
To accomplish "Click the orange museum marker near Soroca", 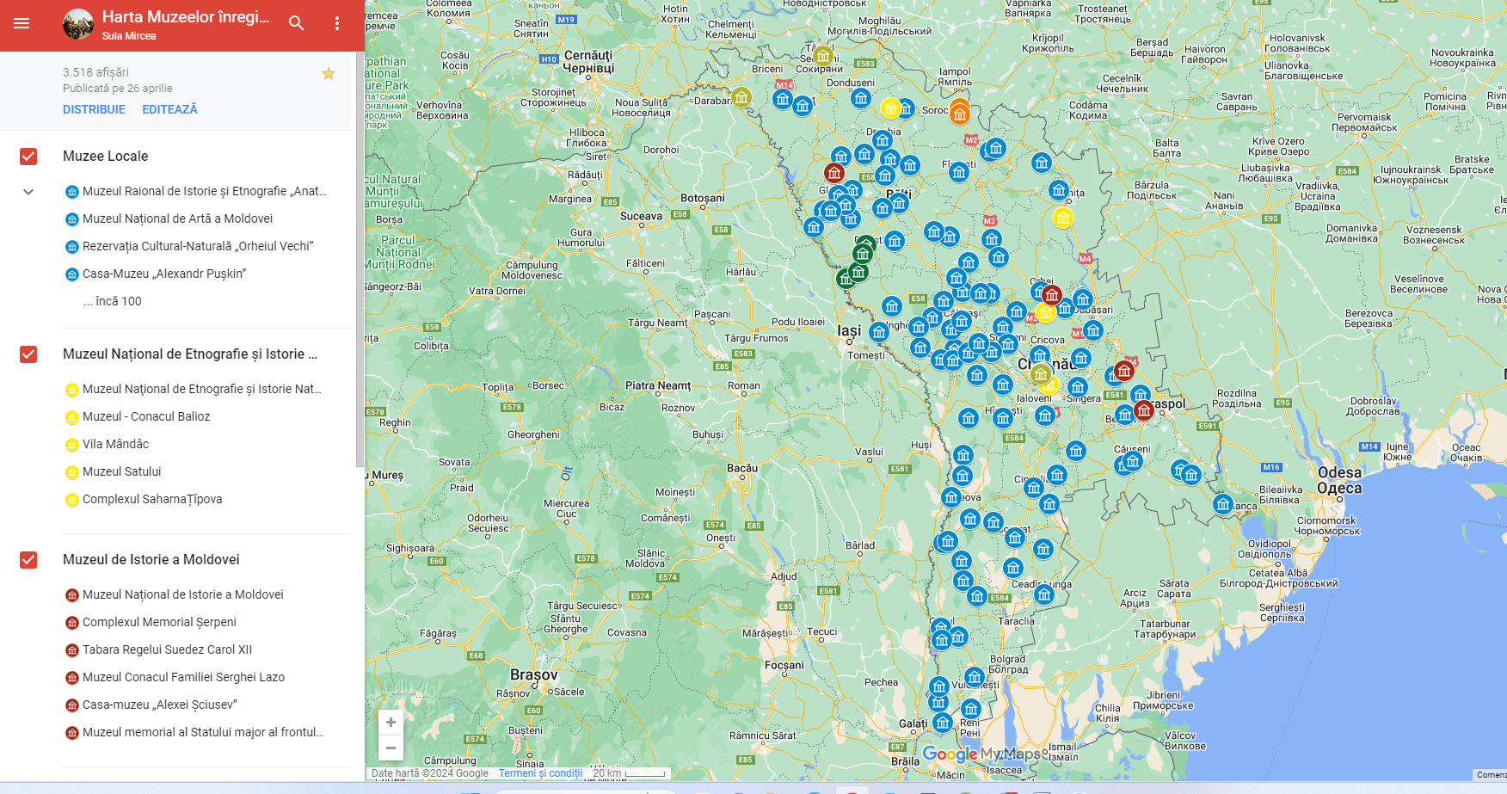I will tap(960, 114).
